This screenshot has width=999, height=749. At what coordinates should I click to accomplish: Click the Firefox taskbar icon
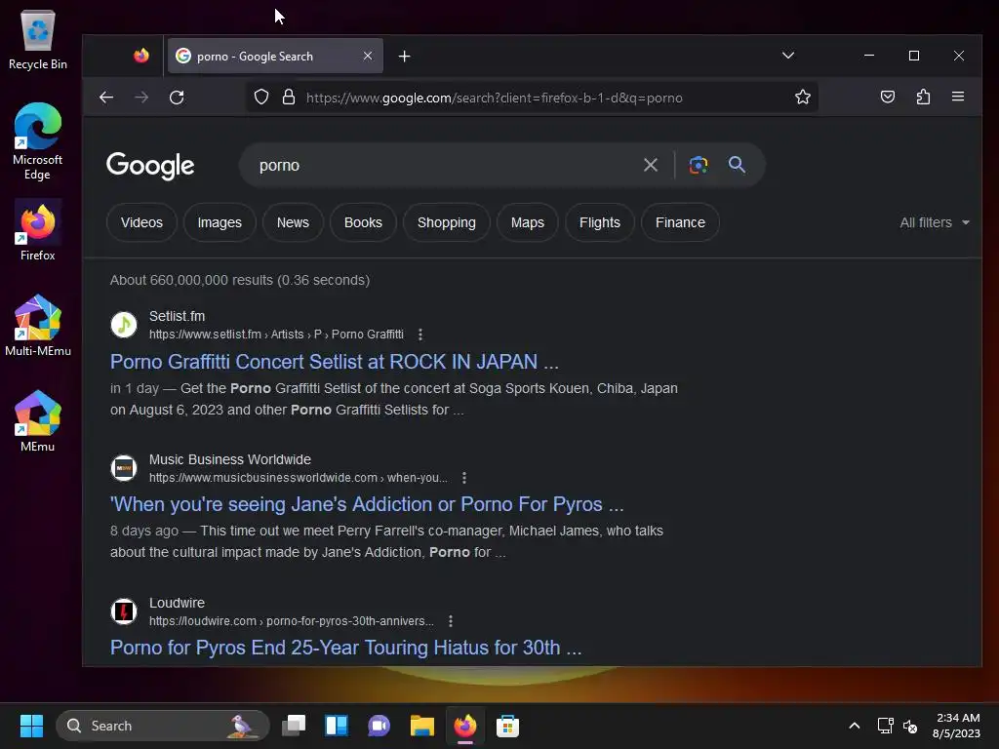coord(465,726)
